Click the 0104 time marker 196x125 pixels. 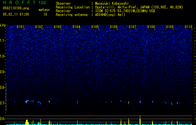(x=77, y=27)
